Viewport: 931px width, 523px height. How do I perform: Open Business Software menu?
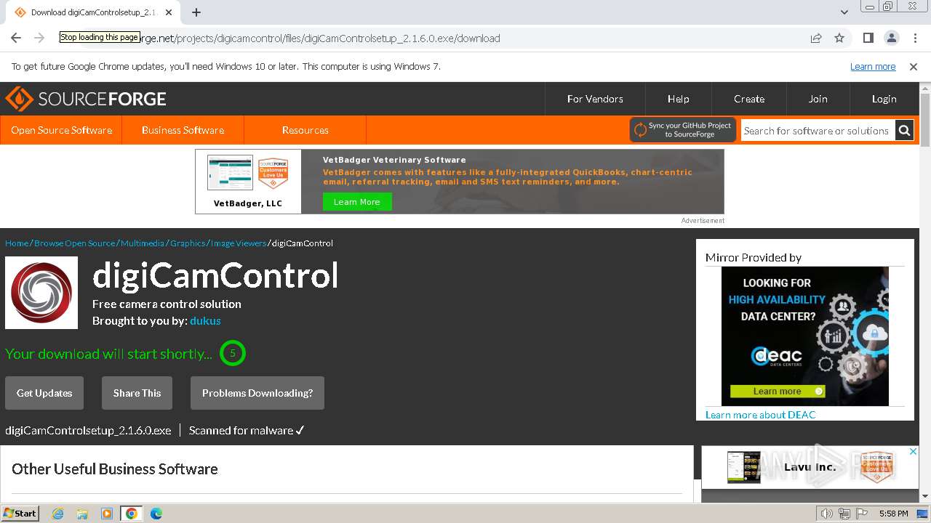pyautogui.click(x=183, y=130)
